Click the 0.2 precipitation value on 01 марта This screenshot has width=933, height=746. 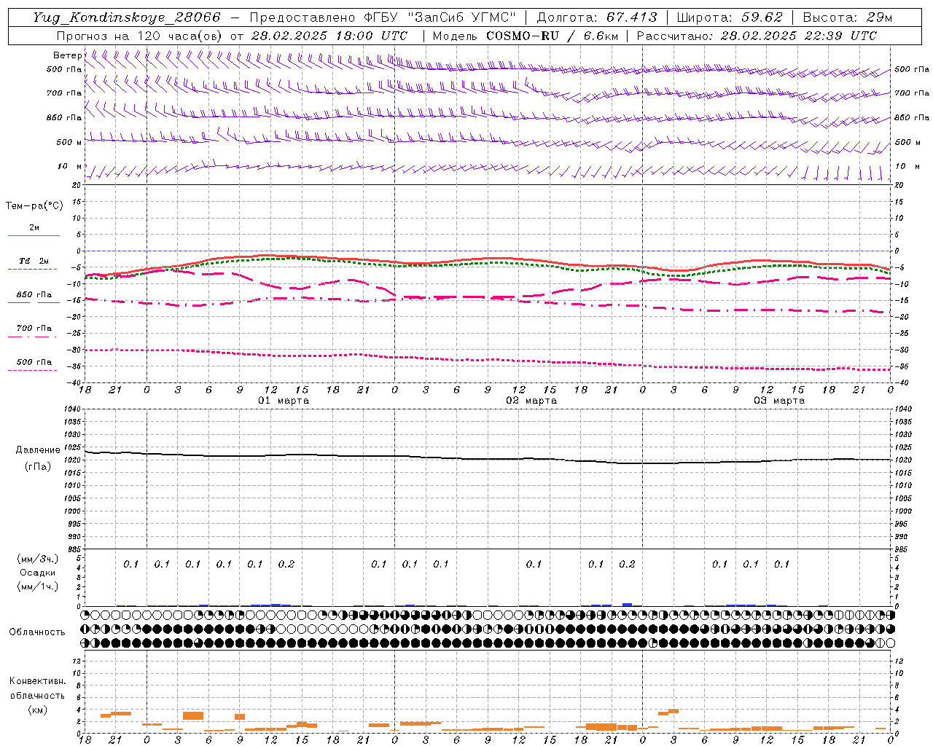pyautogui.click(x=286, y=564)
